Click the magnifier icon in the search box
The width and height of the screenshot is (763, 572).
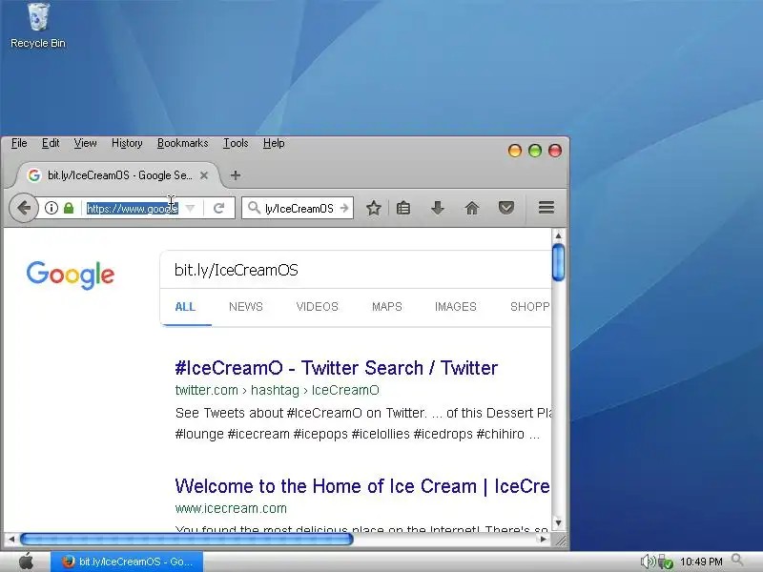(254, 208)
